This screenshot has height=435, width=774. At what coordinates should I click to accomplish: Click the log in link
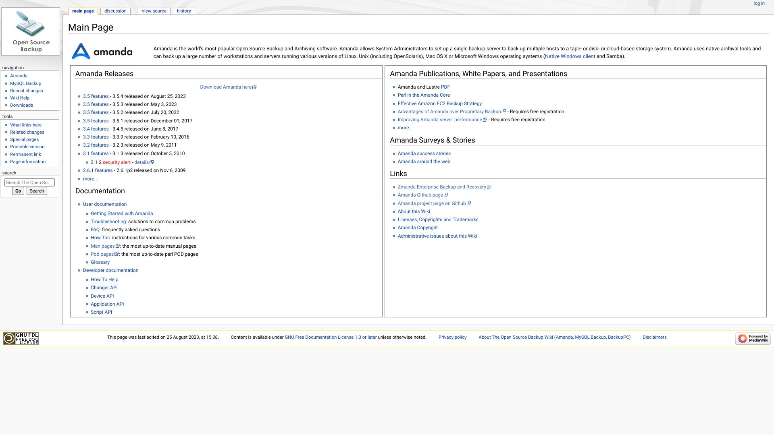point(759,4)
